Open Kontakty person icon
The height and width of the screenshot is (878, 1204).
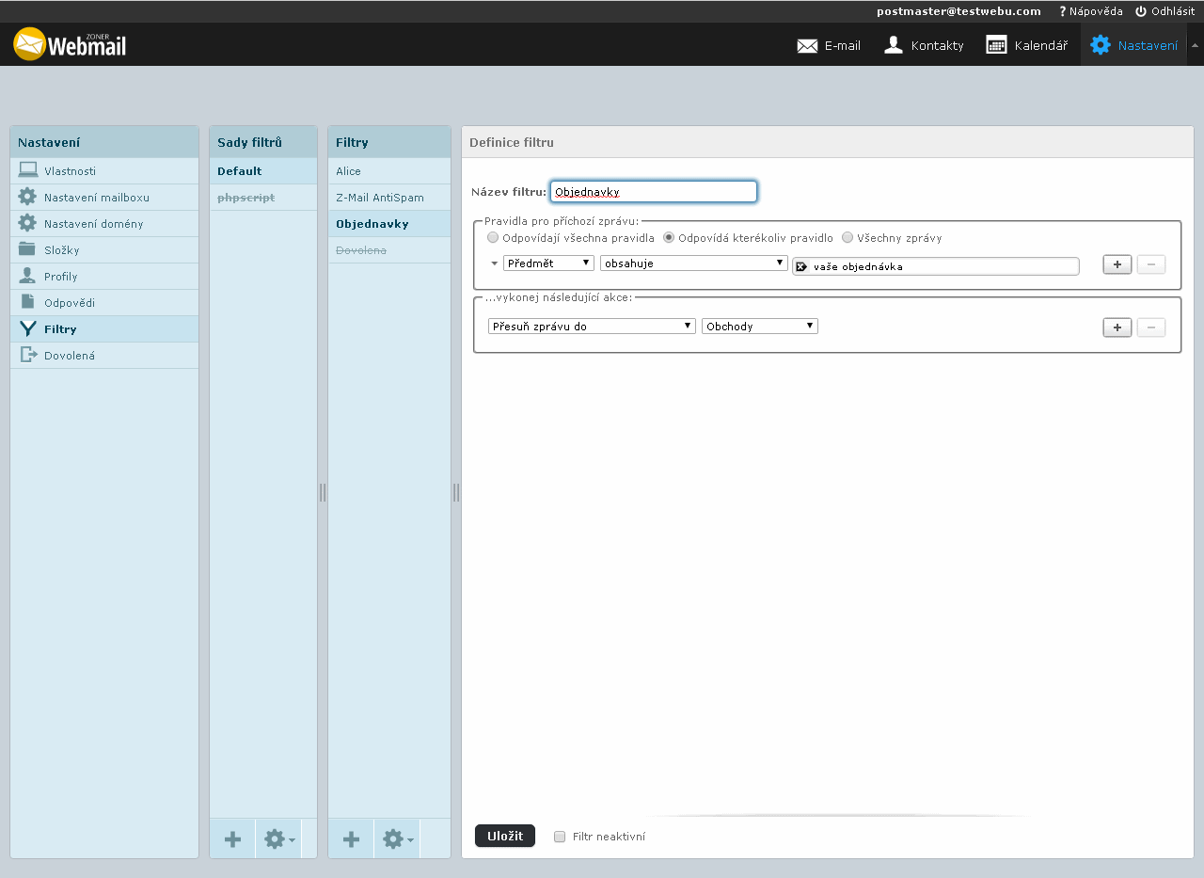click(x=894, y=45)
